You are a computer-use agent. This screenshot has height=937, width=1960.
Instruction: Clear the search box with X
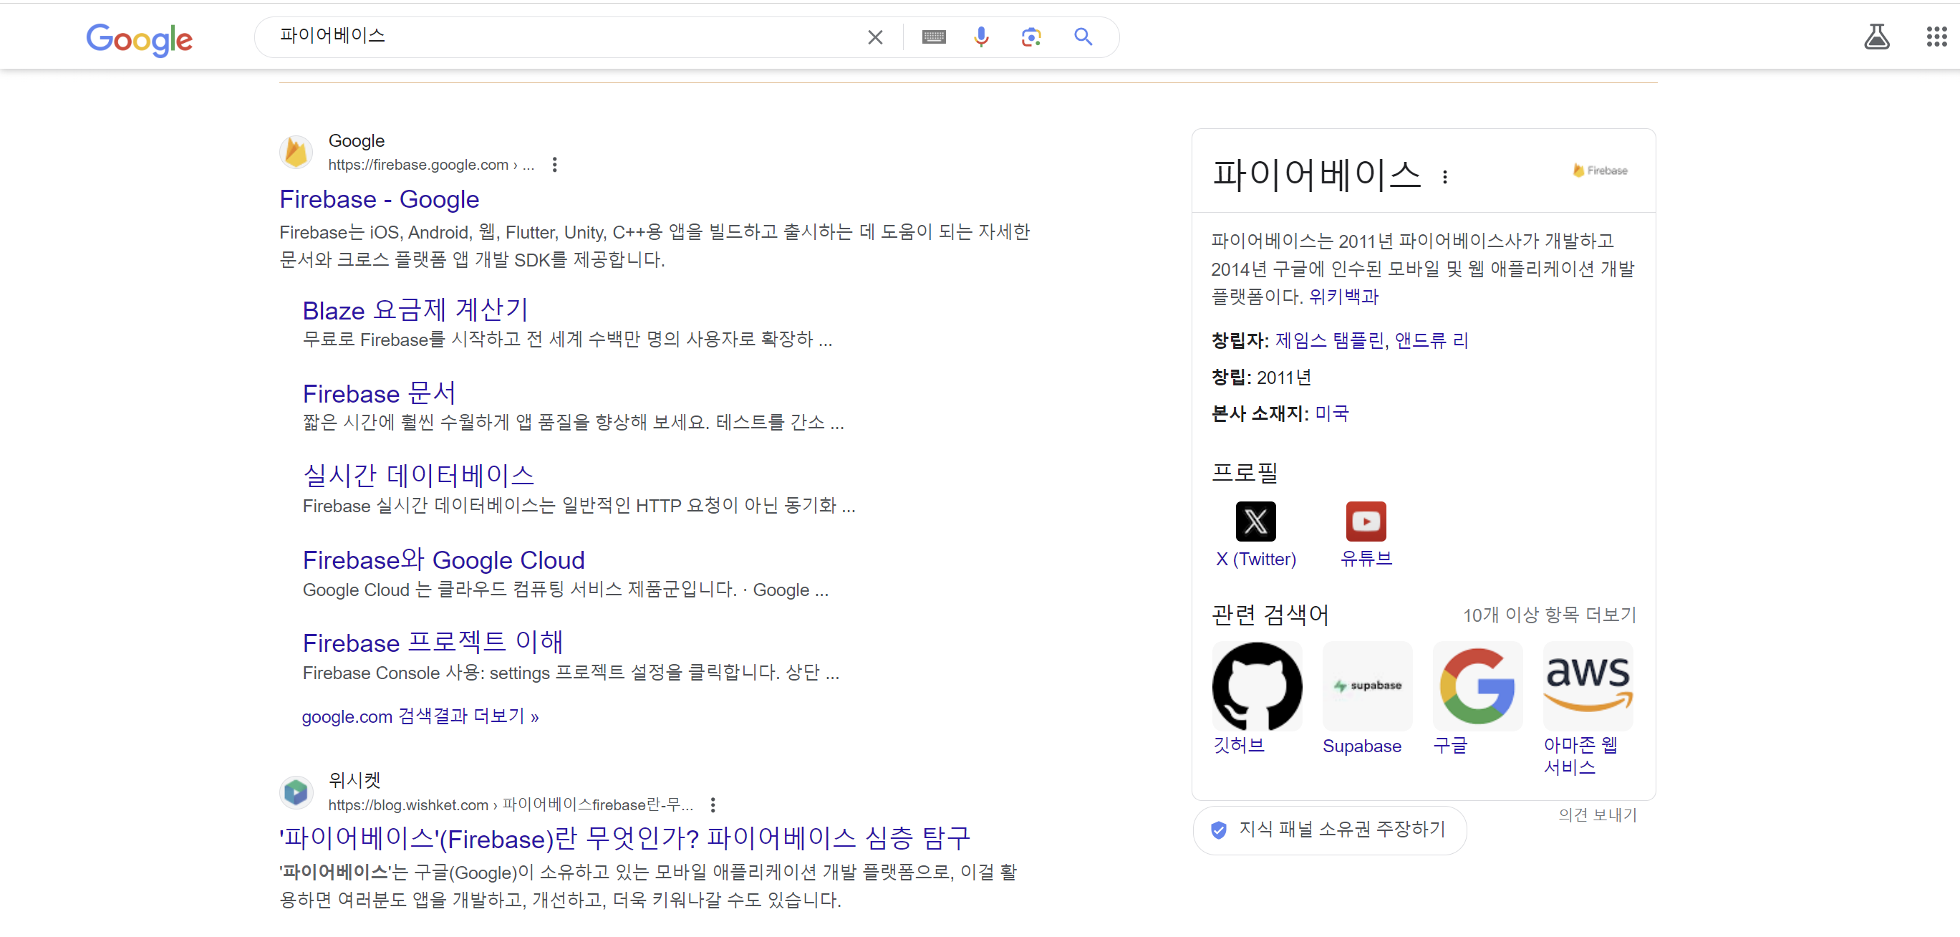(x=874, y=37)
